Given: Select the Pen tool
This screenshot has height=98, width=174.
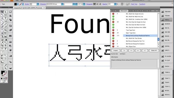Looking at the screenshot, I should tap(2, 18).
